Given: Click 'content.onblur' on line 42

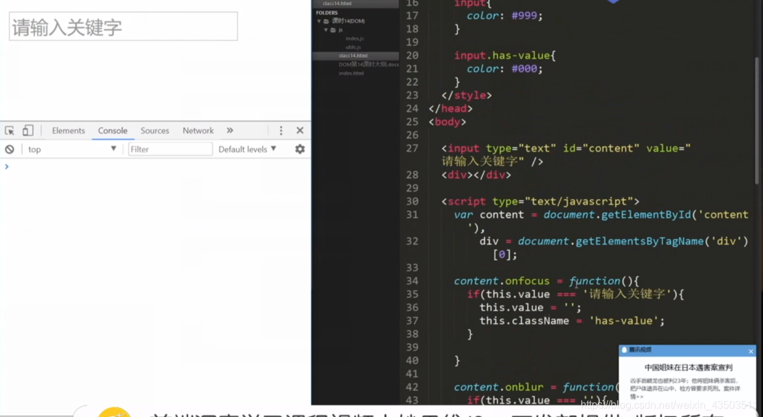Looking at the screenshot, I should [x=498, y=387].
